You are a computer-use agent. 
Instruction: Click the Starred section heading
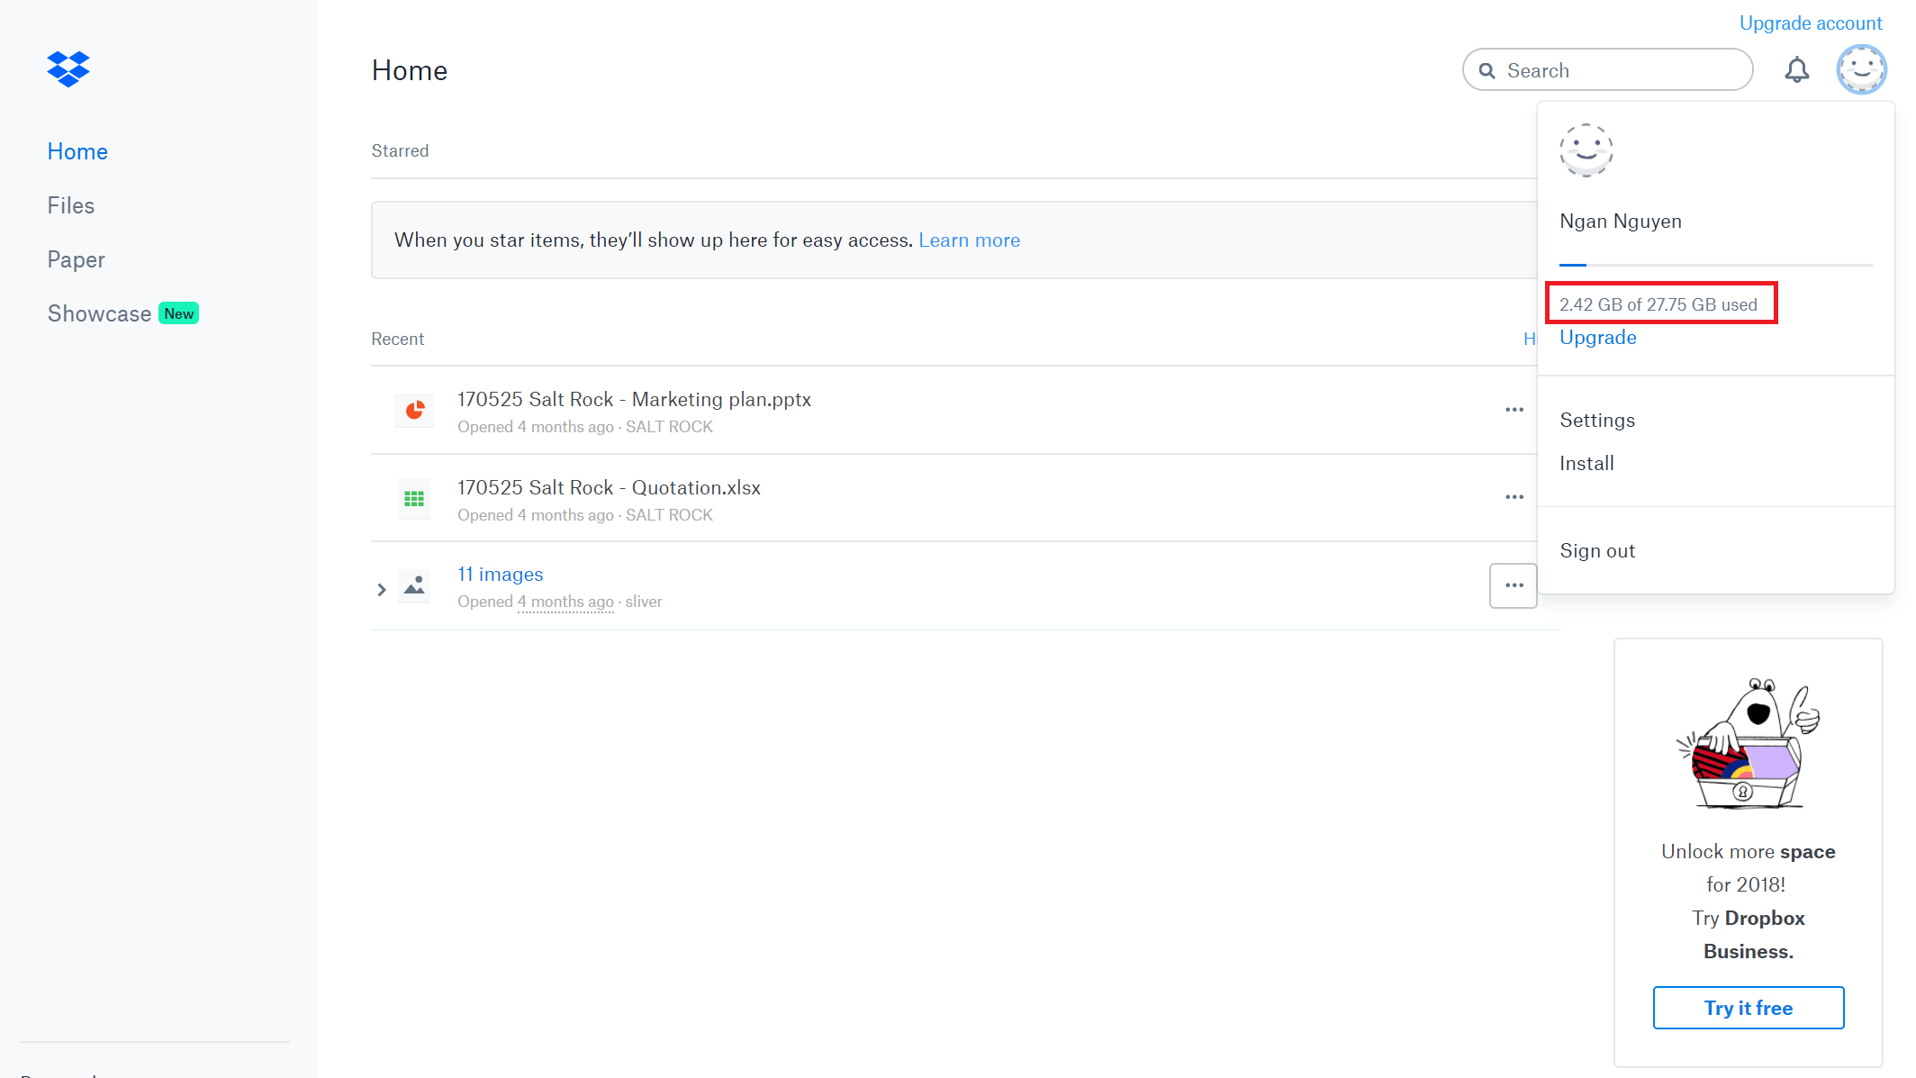(x=400, y=151)
